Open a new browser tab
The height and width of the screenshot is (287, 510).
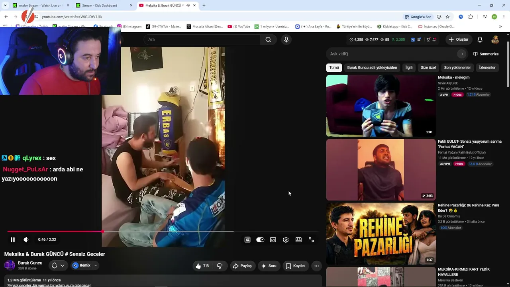click(204, 6)
